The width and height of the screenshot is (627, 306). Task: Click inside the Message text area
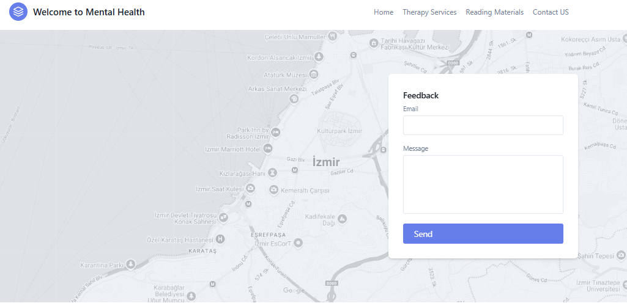pos(483,184)
